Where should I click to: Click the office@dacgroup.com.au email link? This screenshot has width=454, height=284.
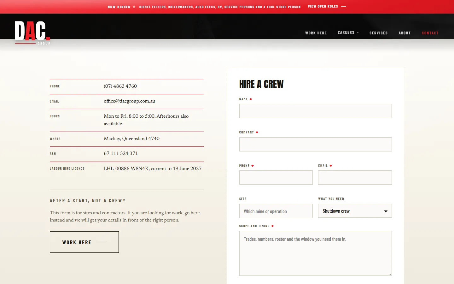130,101
